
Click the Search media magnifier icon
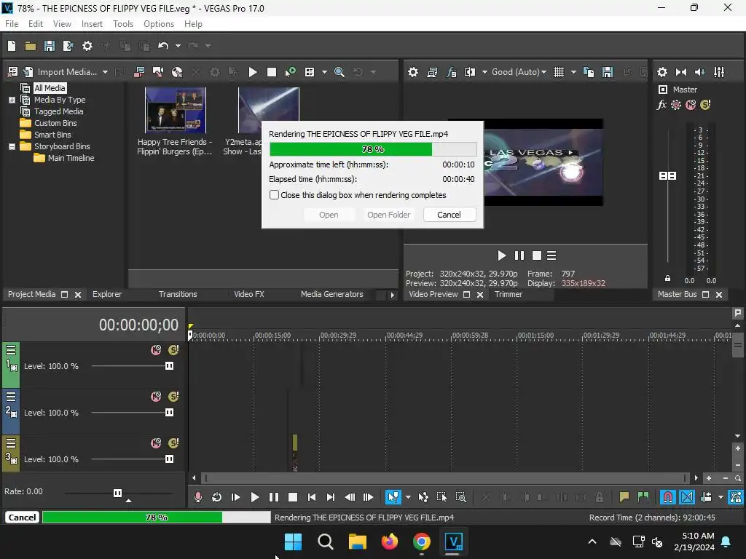click(x=339, y=72)
